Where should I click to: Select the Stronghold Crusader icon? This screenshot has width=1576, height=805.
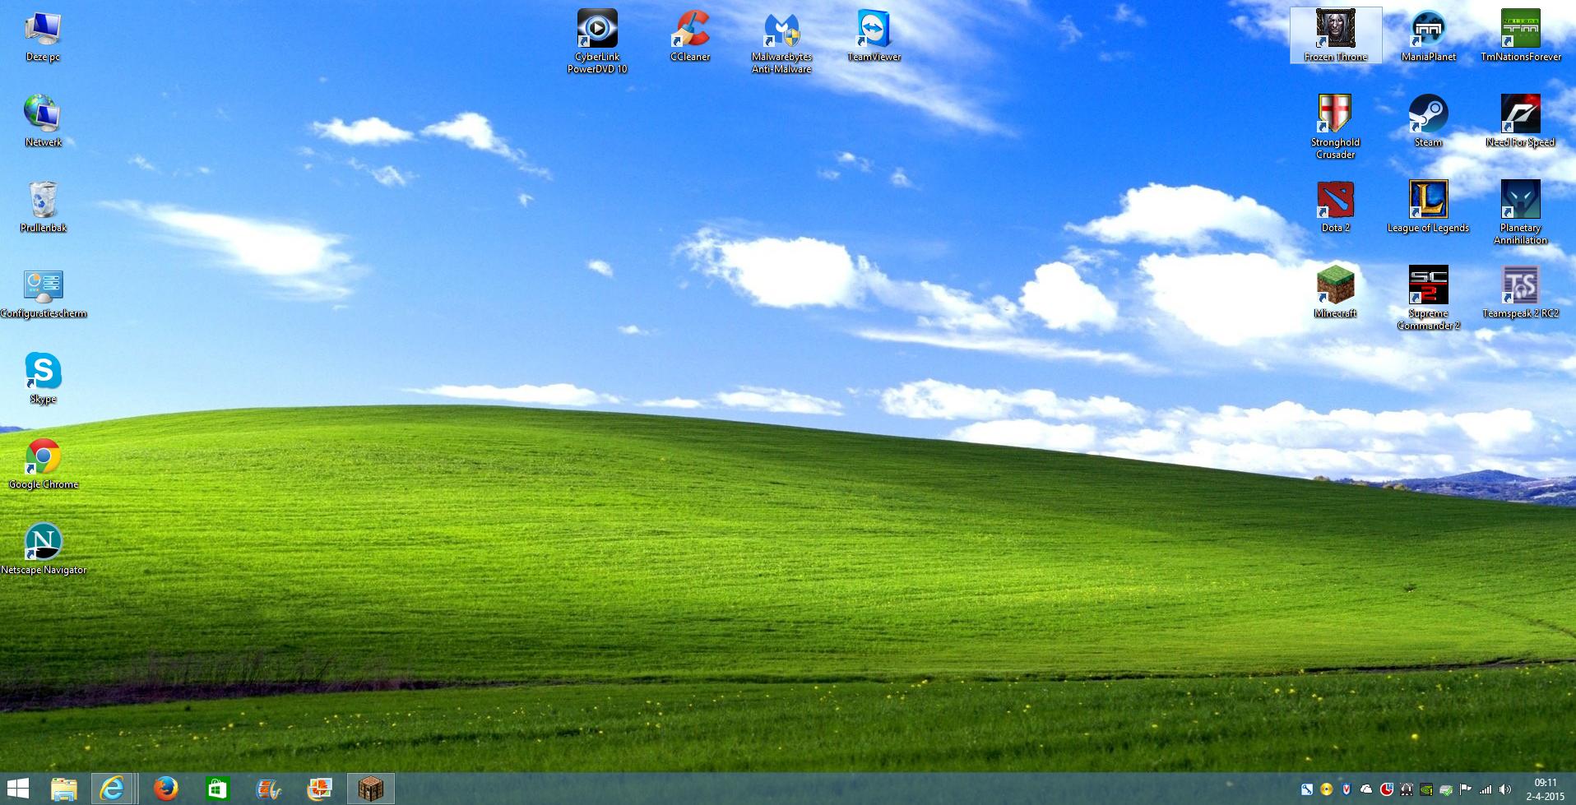tap(1335, 127)
